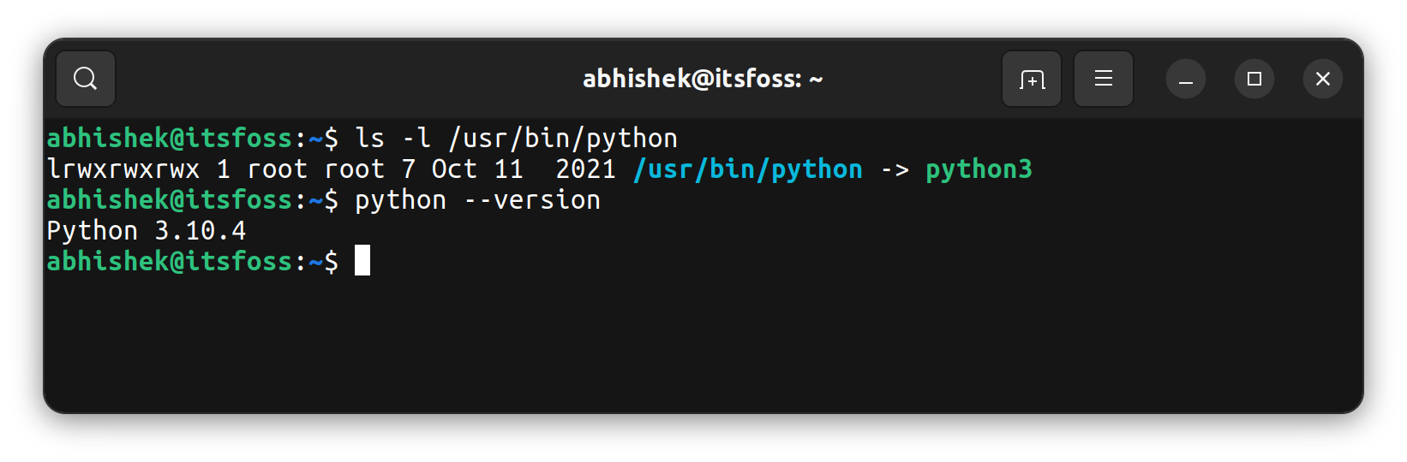
Task: Click the blue /usr/bin/python path in output
Action: (x=748, y=169)
